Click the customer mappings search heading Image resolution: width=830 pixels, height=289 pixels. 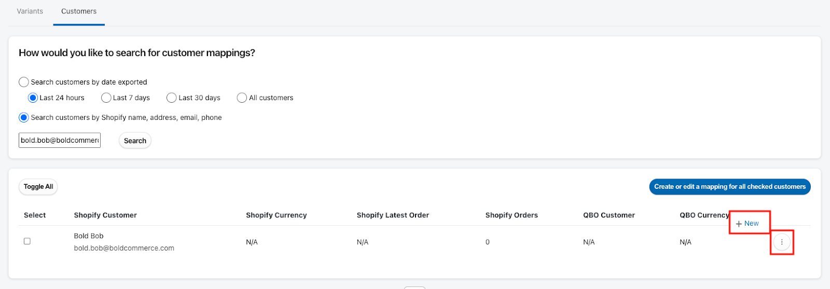click(137, 53)
